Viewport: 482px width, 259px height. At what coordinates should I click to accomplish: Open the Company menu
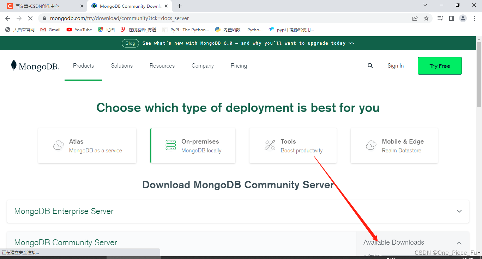[203, 66]
